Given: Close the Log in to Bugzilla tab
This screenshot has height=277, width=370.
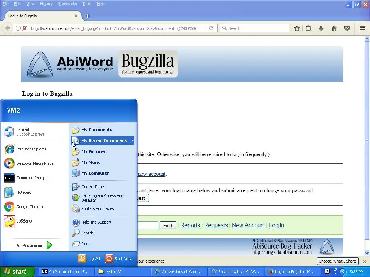Looking at the screenshot, I should (76, 16).
